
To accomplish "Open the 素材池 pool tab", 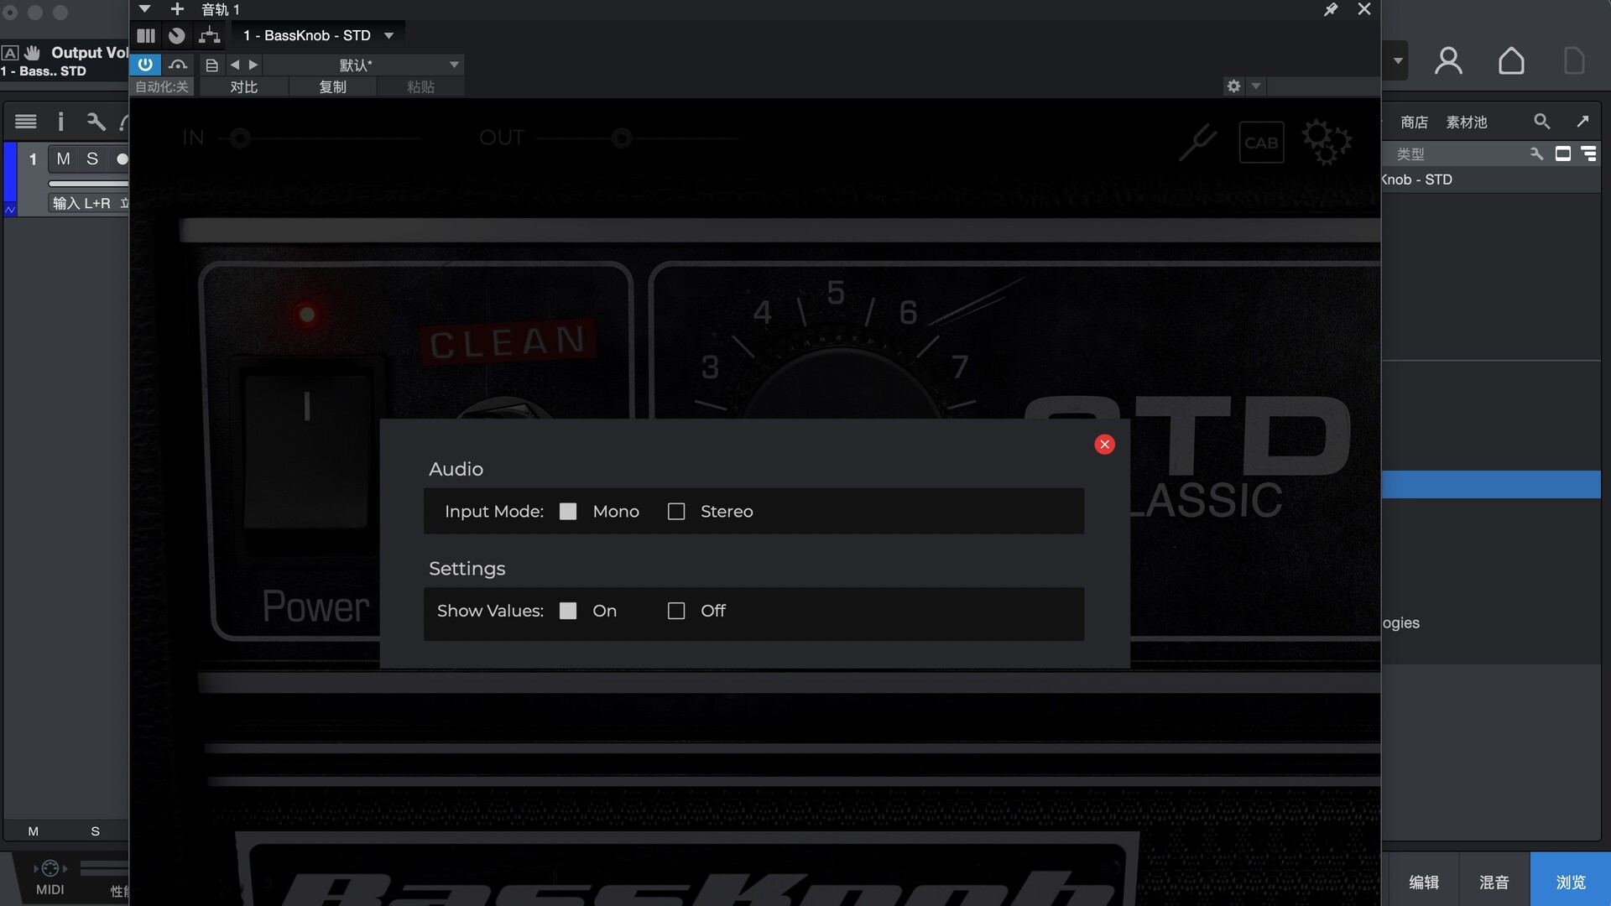I will pos(1466,122).
